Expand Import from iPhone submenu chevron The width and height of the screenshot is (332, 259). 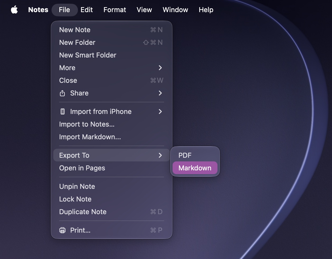(x=160, y=112)
